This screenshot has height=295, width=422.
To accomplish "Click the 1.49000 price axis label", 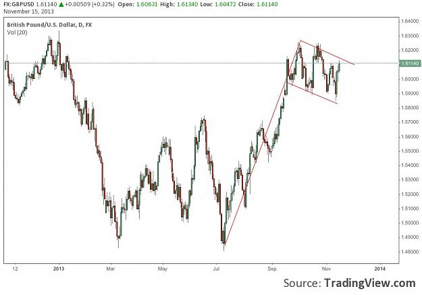I will 410,237.
